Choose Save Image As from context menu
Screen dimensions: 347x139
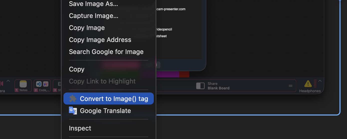(x=108, y=4)
